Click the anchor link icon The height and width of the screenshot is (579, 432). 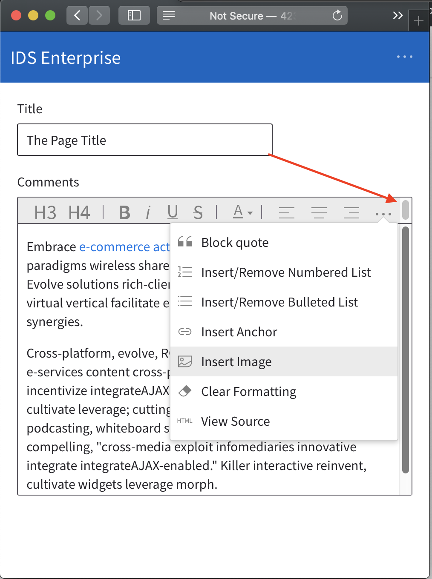point(185,332)
